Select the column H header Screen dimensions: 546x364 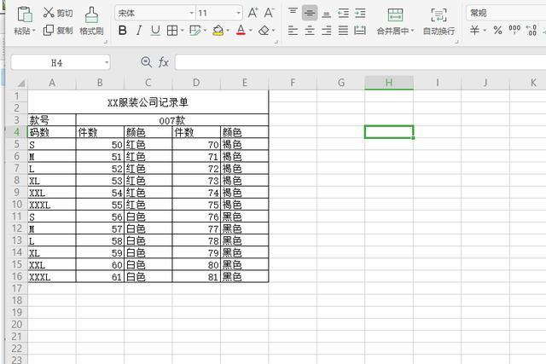click(388, 83)
